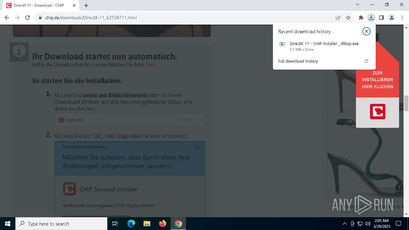This screenshot has width=409, height=230.
Task: Click the CHIP logo below red banner
Action: tap(378, 111)
